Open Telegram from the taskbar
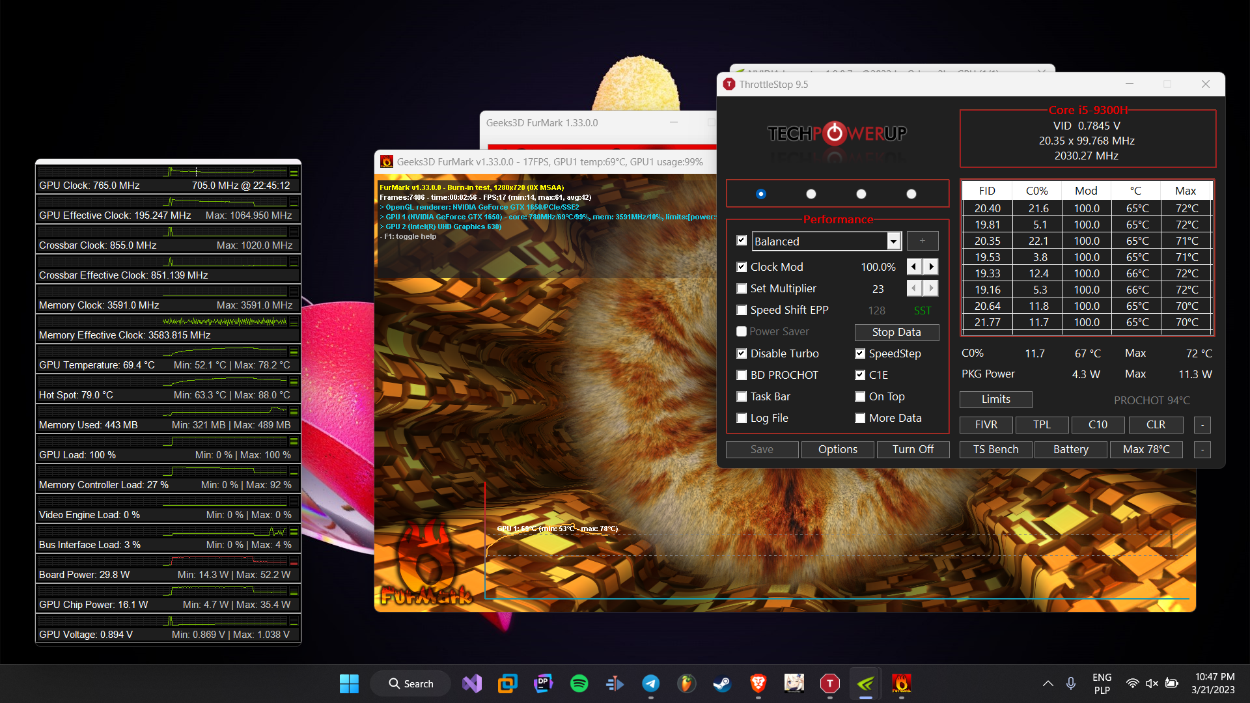Viewport: 1250px width, 703px height. click(651, 683)
